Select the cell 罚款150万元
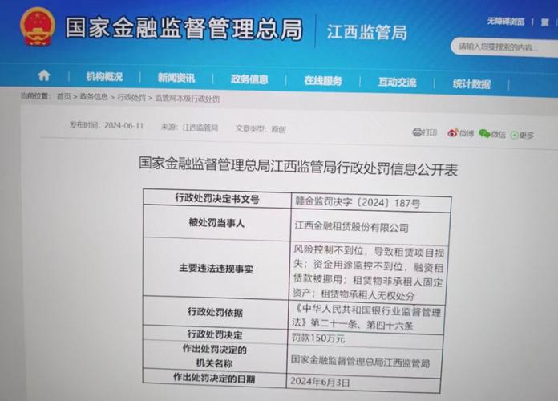The height and width of the screenshot is (401, 558). point(366,338)
